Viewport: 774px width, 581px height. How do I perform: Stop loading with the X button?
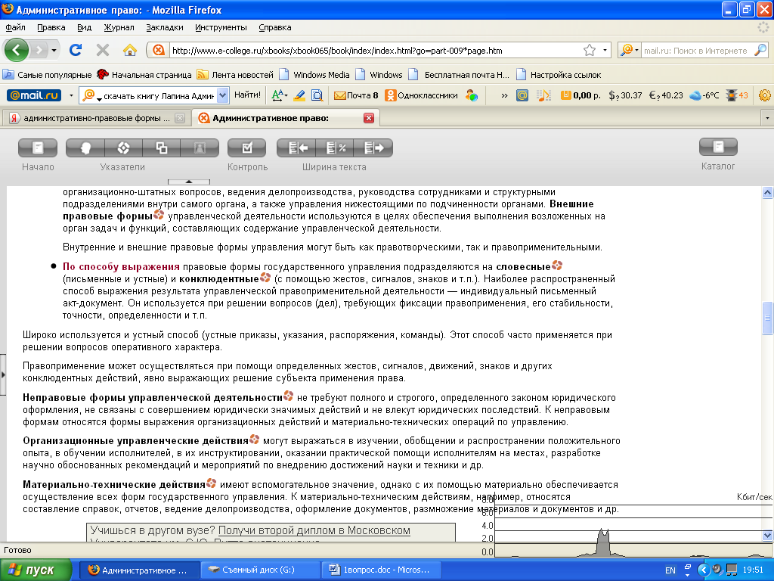tap(103, 50)
